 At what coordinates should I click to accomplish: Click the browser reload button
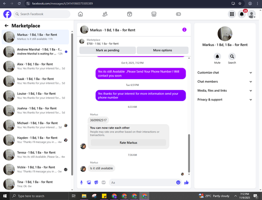pyautogui.click(x=19, y=4)
